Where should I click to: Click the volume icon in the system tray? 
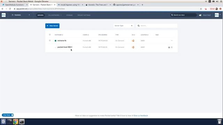coord(217,1)
